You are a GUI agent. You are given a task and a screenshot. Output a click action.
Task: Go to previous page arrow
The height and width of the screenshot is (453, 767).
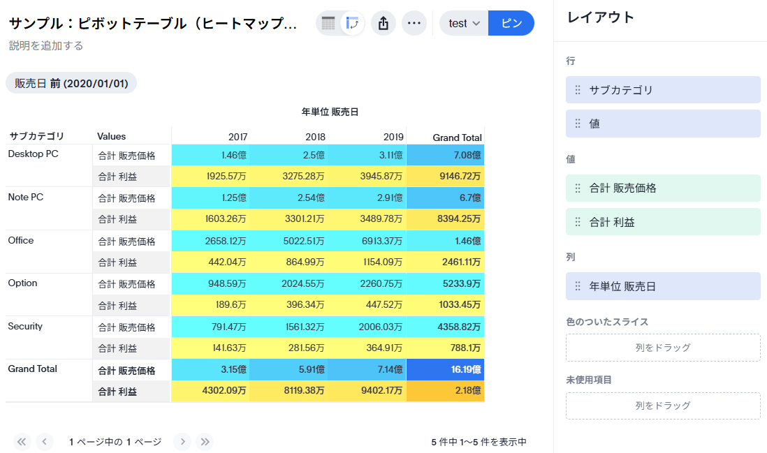tap(45, 441)
